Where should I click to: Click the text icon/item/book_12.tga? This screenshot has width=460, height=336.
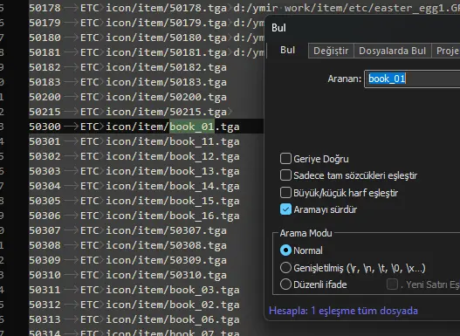(173, 156)
